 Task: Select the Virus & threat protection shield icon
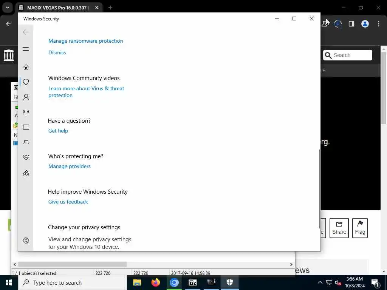pos(26,82)
